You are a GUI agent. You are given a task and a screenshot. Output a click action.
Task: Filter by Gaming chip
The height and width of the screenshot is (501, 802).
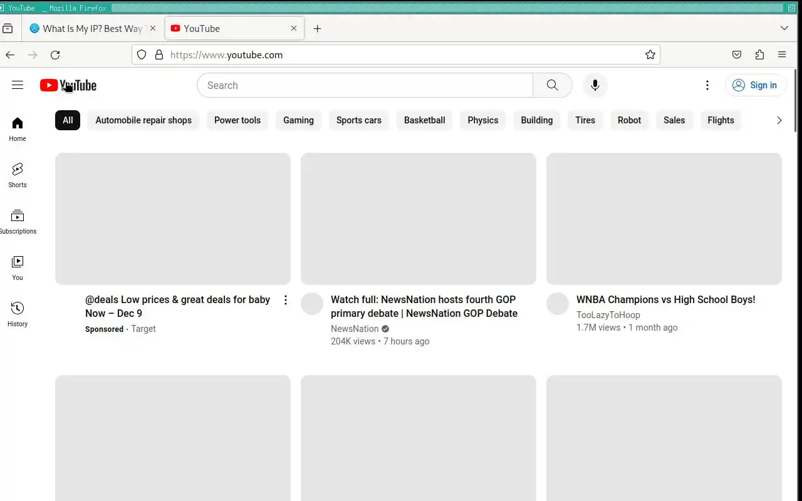(x=298, y=120)
